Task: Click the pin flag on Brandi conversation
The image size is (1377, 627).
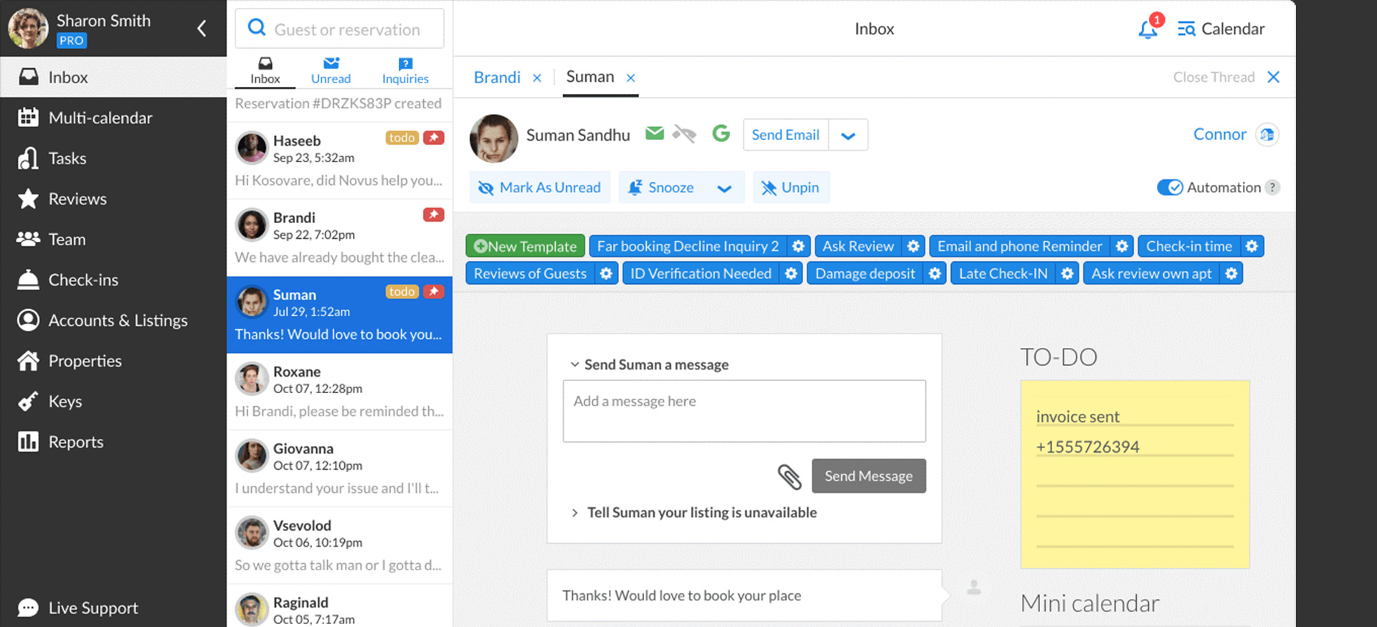Action: (x=433, y=214)
